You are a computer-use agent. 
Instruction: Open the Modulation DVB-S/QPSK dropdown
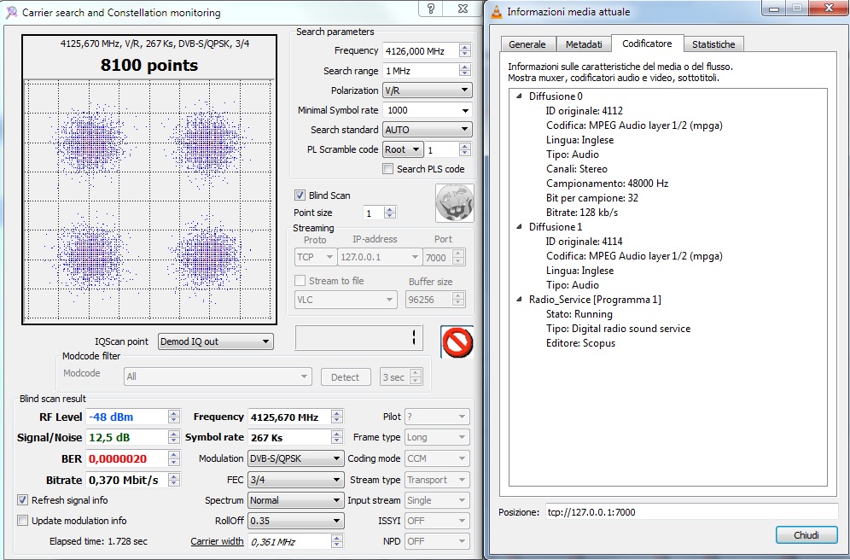[x=295, y=458]
